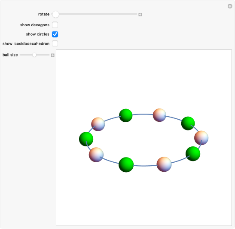Image resolution: width=235 pixels, height=229 pixels.
Task: Open the panel options plus icon at top right
Action: (x=230, y=6)
